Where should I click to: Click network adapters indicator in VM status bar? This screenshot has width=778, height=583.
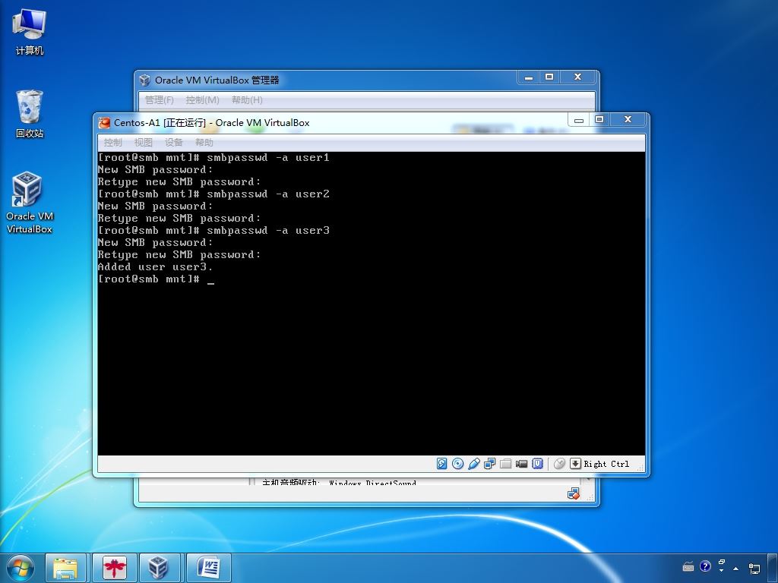[490, 464]
